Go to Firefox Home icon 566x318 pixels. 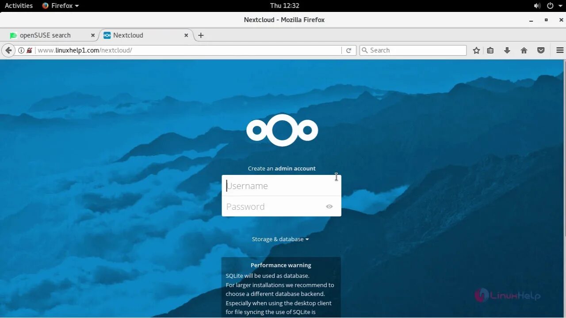pos(524,50)
